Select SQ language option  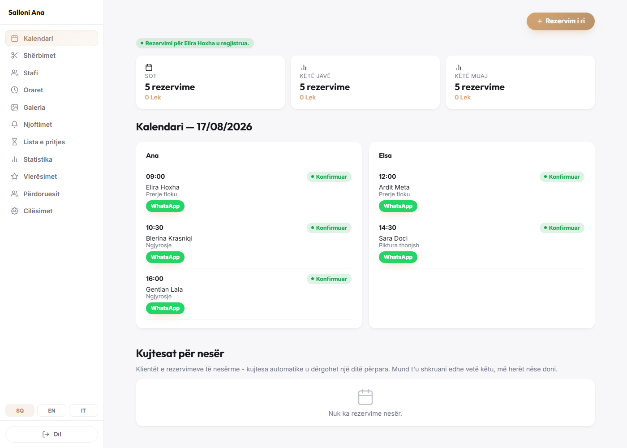point(20,410)
